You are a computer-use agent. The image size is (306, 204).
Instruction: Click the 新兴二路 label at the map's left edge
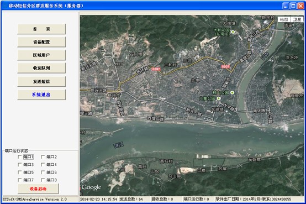[89, 66]
